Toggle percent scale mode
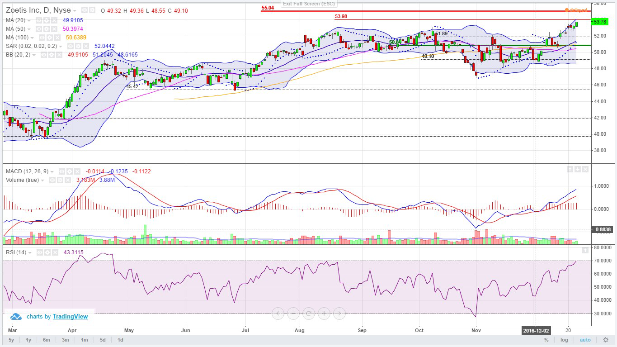This screenshot has width=617, height=347. (546, 340)
